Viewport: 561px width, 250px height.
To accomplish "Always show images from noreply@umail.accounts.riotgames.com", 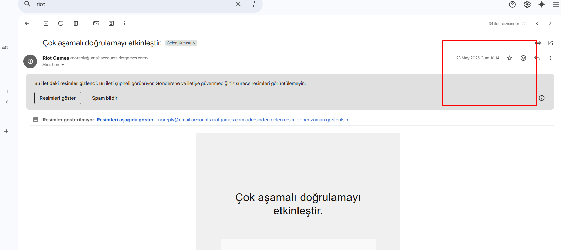I will point(253,120).
